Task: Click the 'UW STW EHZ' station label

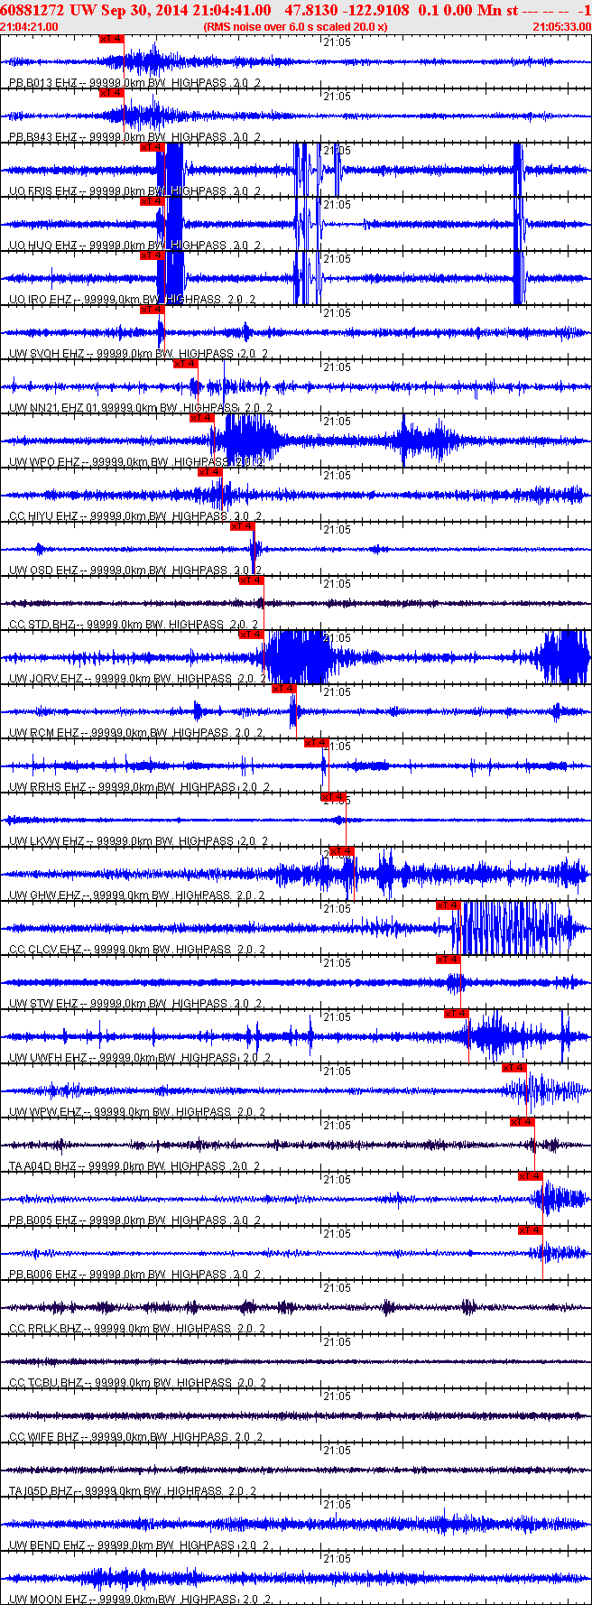Action: click(x=44, y=1004)
